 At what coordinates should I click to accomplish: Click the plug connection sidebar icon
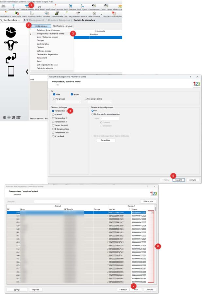point(11,58)
